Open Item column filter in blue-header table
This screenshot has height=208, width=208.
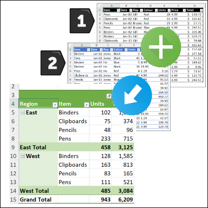[88, 50]
